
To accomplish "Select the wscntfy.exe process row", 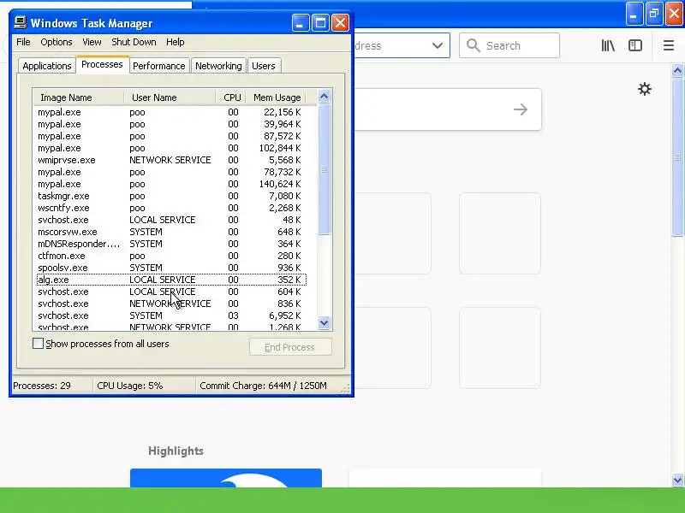I will (172, 208).
